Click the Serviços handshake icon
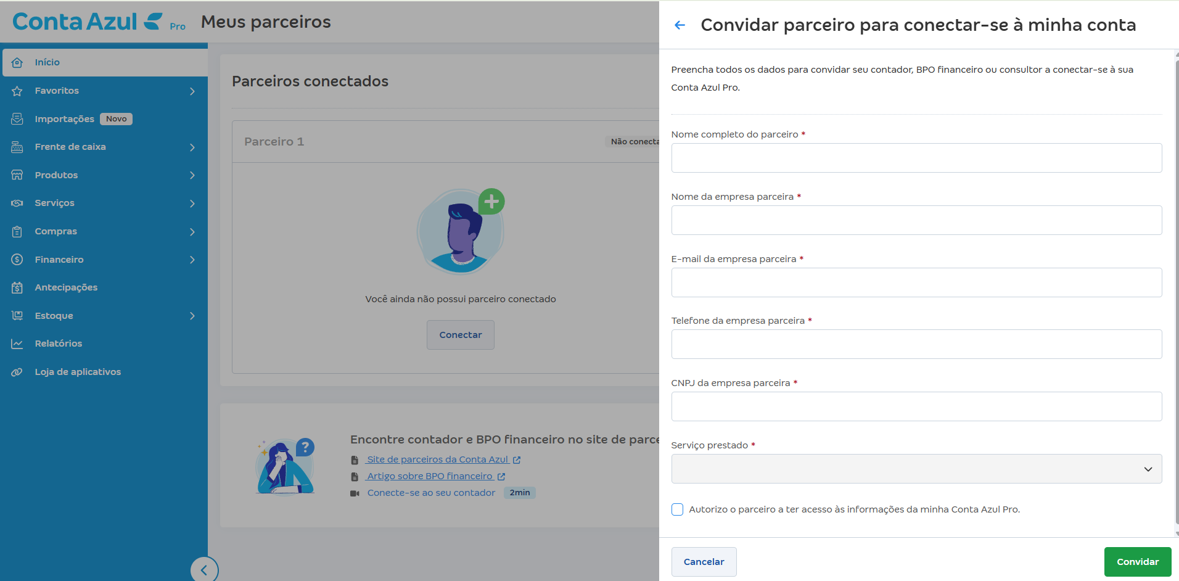The width and height of the screenshot is (1179, 581). (x=17, y=203)
